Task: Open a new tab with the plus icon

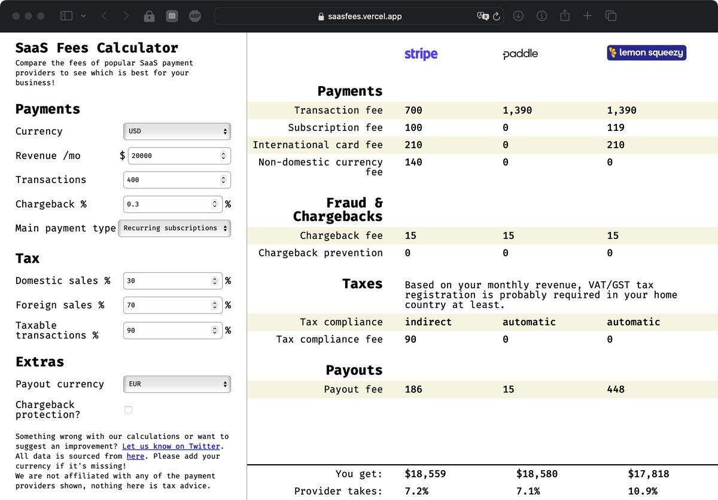Action: 587,16
